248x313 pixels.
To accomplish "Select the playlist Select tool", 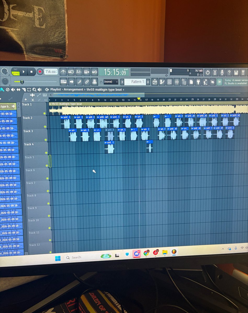I will pos(29,89).
